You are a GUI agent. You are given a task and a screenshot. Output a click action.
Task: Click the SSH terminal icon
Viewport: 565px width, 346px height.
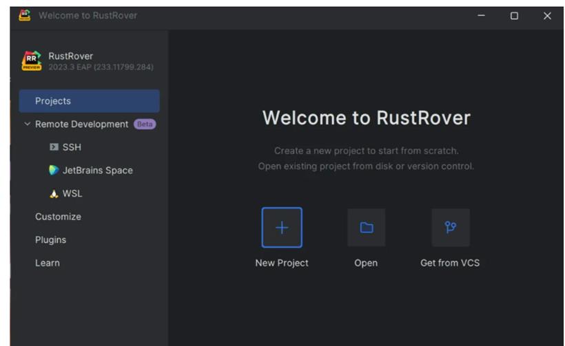click(x=54, y=147)
